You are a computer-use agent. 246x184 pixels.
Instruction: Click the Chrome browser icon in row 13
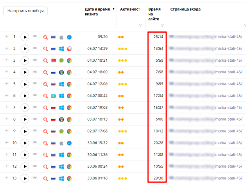coord(69,178)
